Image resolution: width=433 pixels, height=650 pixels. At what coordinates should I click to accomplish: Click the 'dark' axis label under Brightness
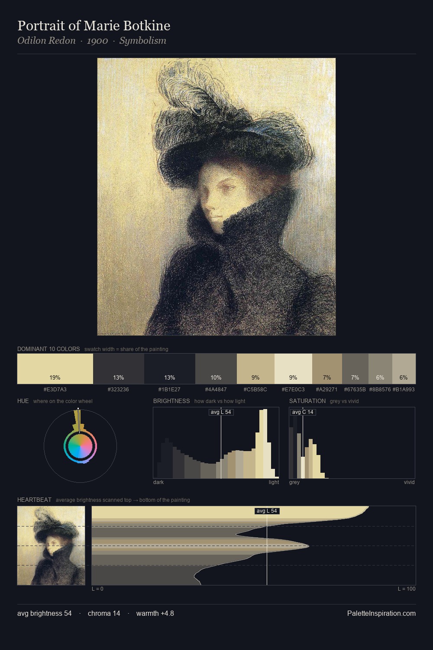pos(158,482)
